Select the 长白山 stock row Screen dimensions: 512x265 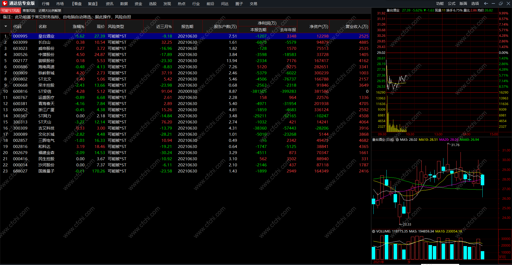(185, 42)
